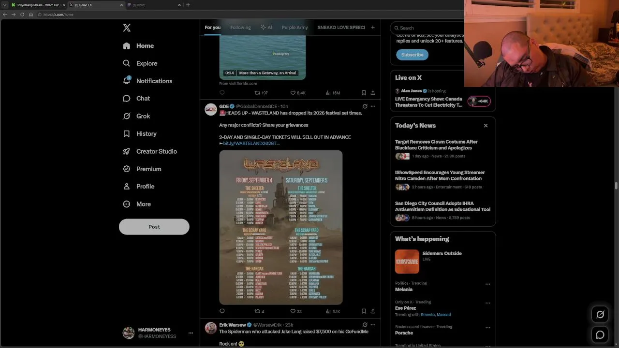
Task: Ask Grok about Erik Warsaw's post
Action: pyautogui.click(x=365, y=325)
